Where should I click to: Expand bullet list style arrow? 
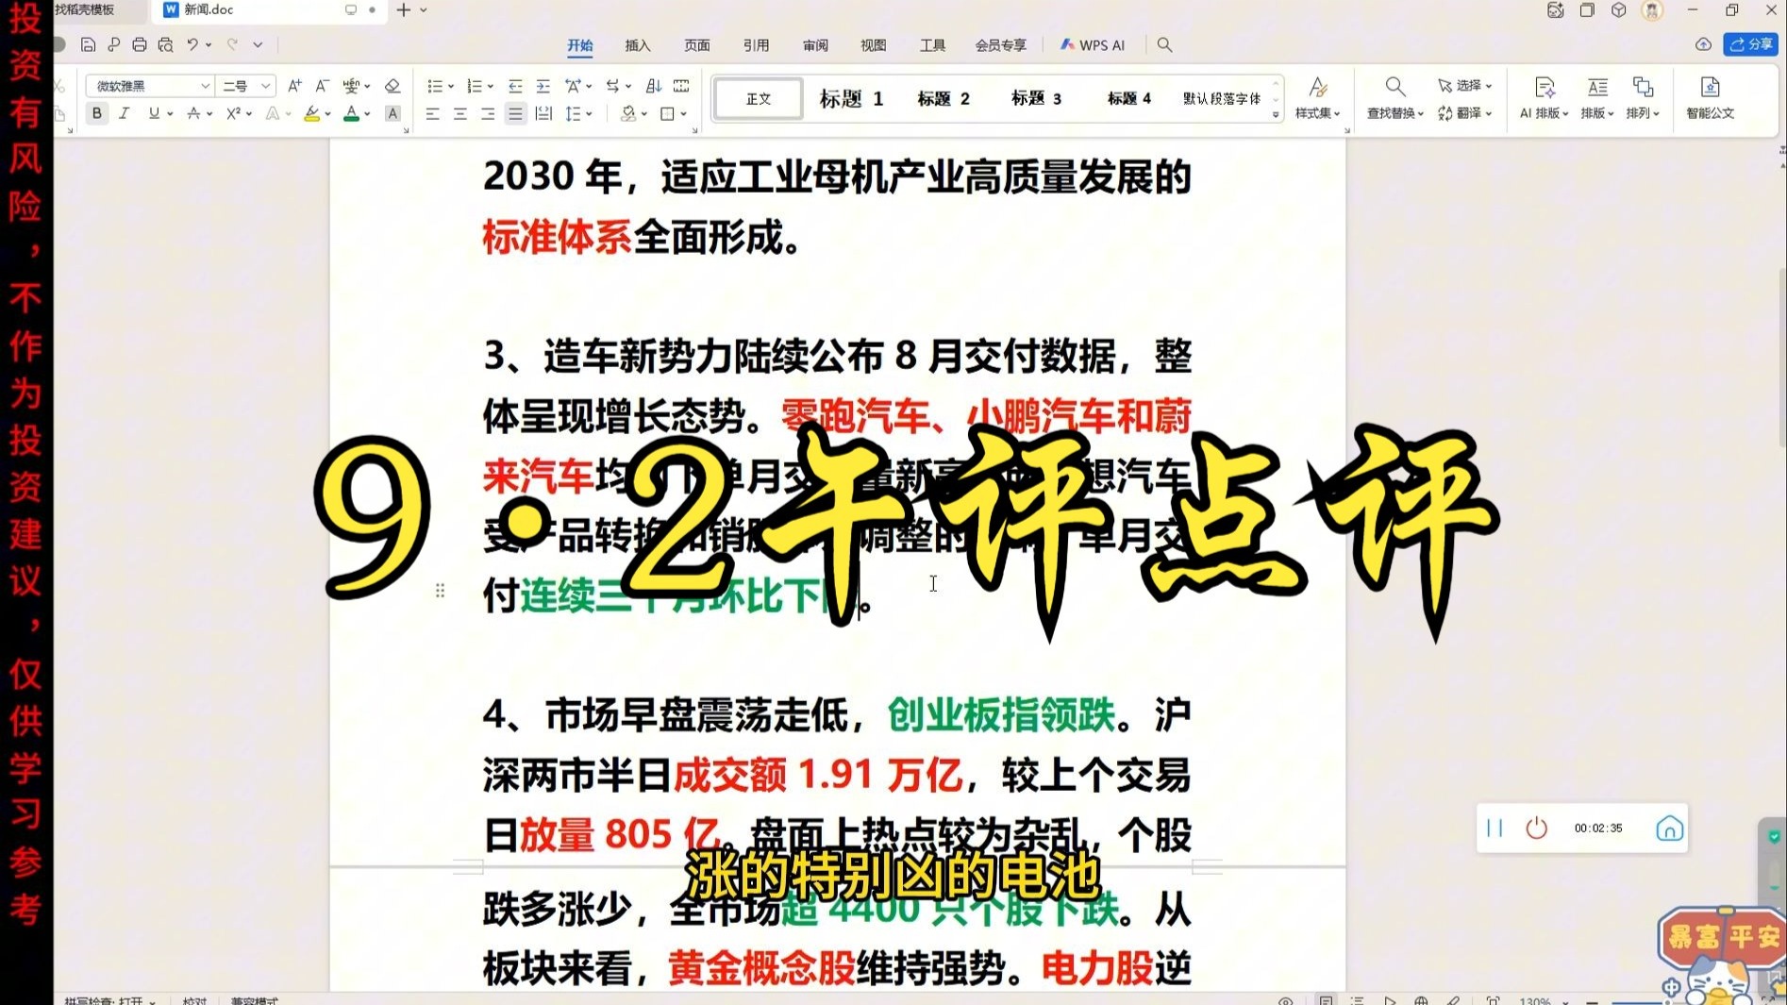click(x=451, y=86)
